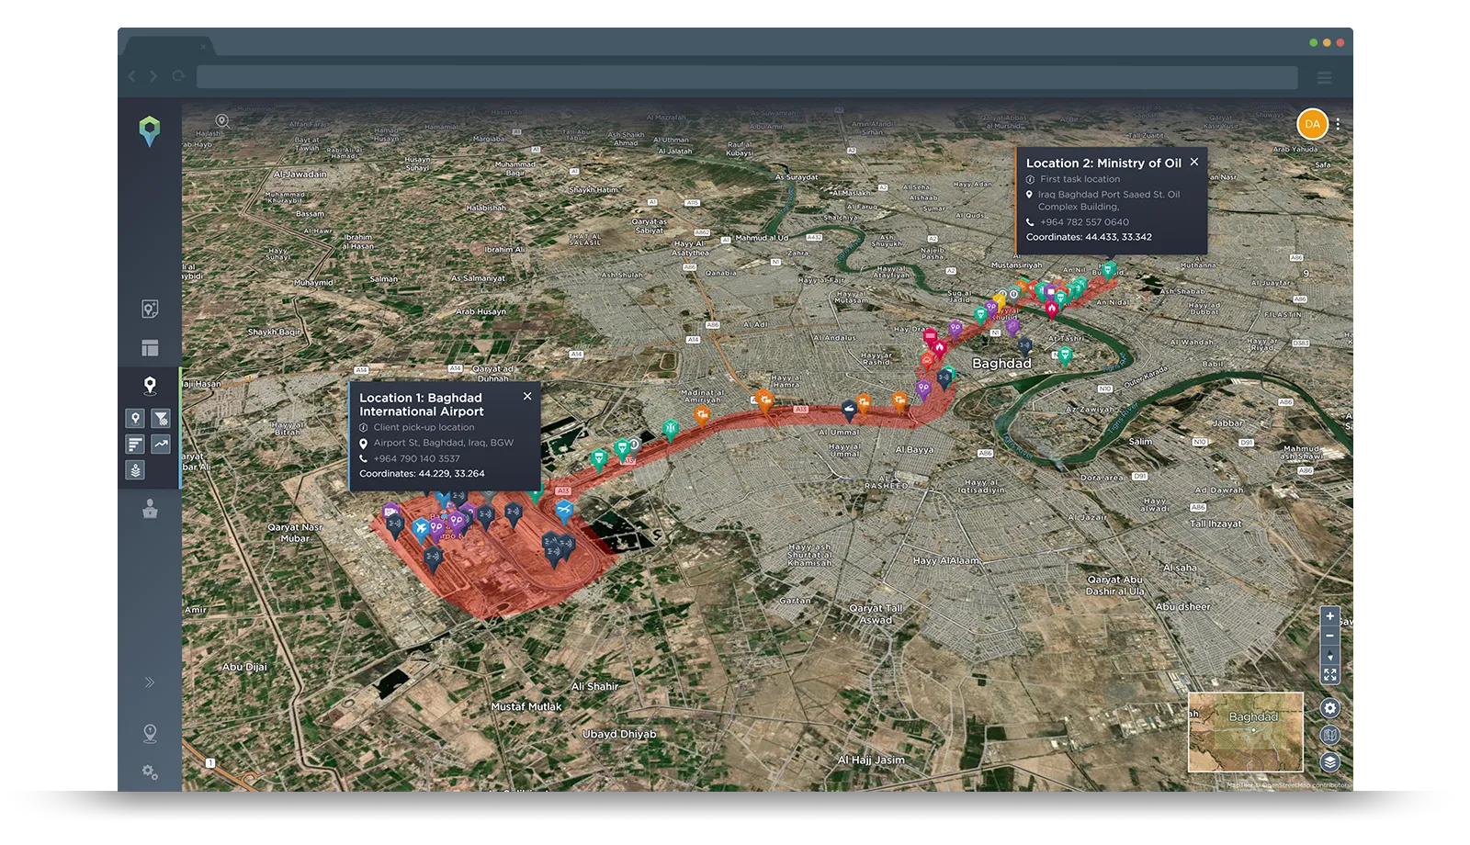
Task: Click the pink flame marker near Ministry
Action: pos(1052,310)
